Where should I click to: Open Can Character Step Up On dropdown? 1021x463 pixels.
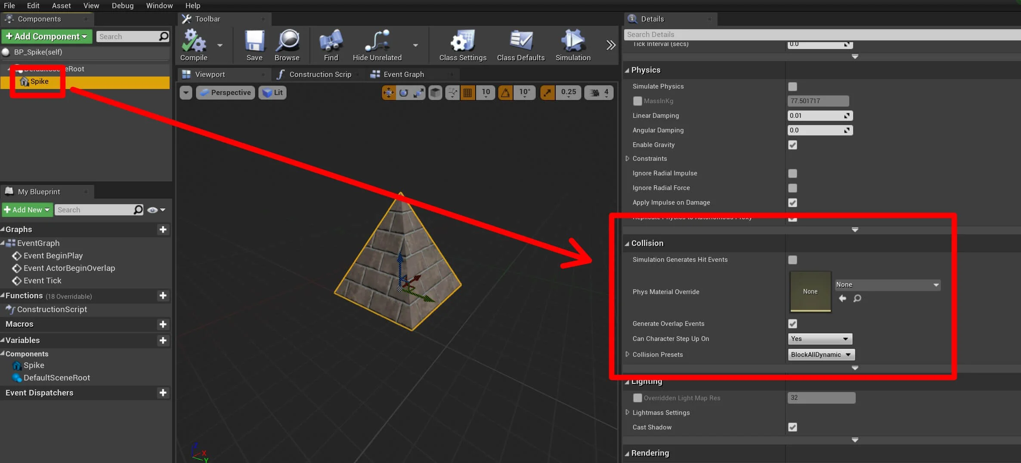click(x=820, y=339)
